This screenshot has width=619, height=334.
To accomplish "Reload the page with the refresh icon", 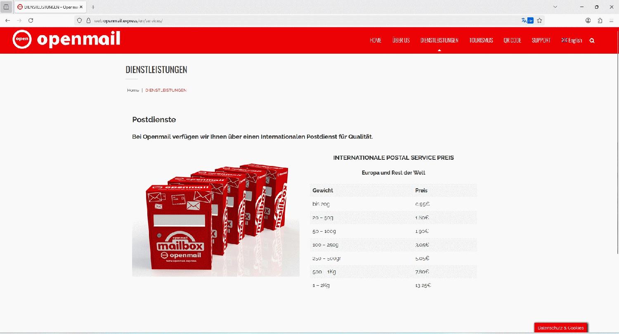I will pyautogui.click(x=31, y=21).
